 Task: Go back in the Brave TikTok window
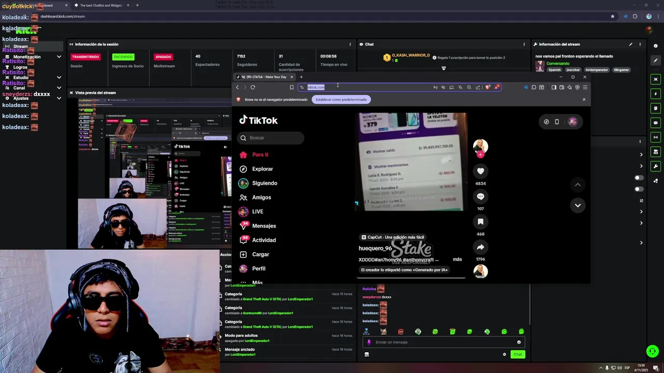[238, 87]
